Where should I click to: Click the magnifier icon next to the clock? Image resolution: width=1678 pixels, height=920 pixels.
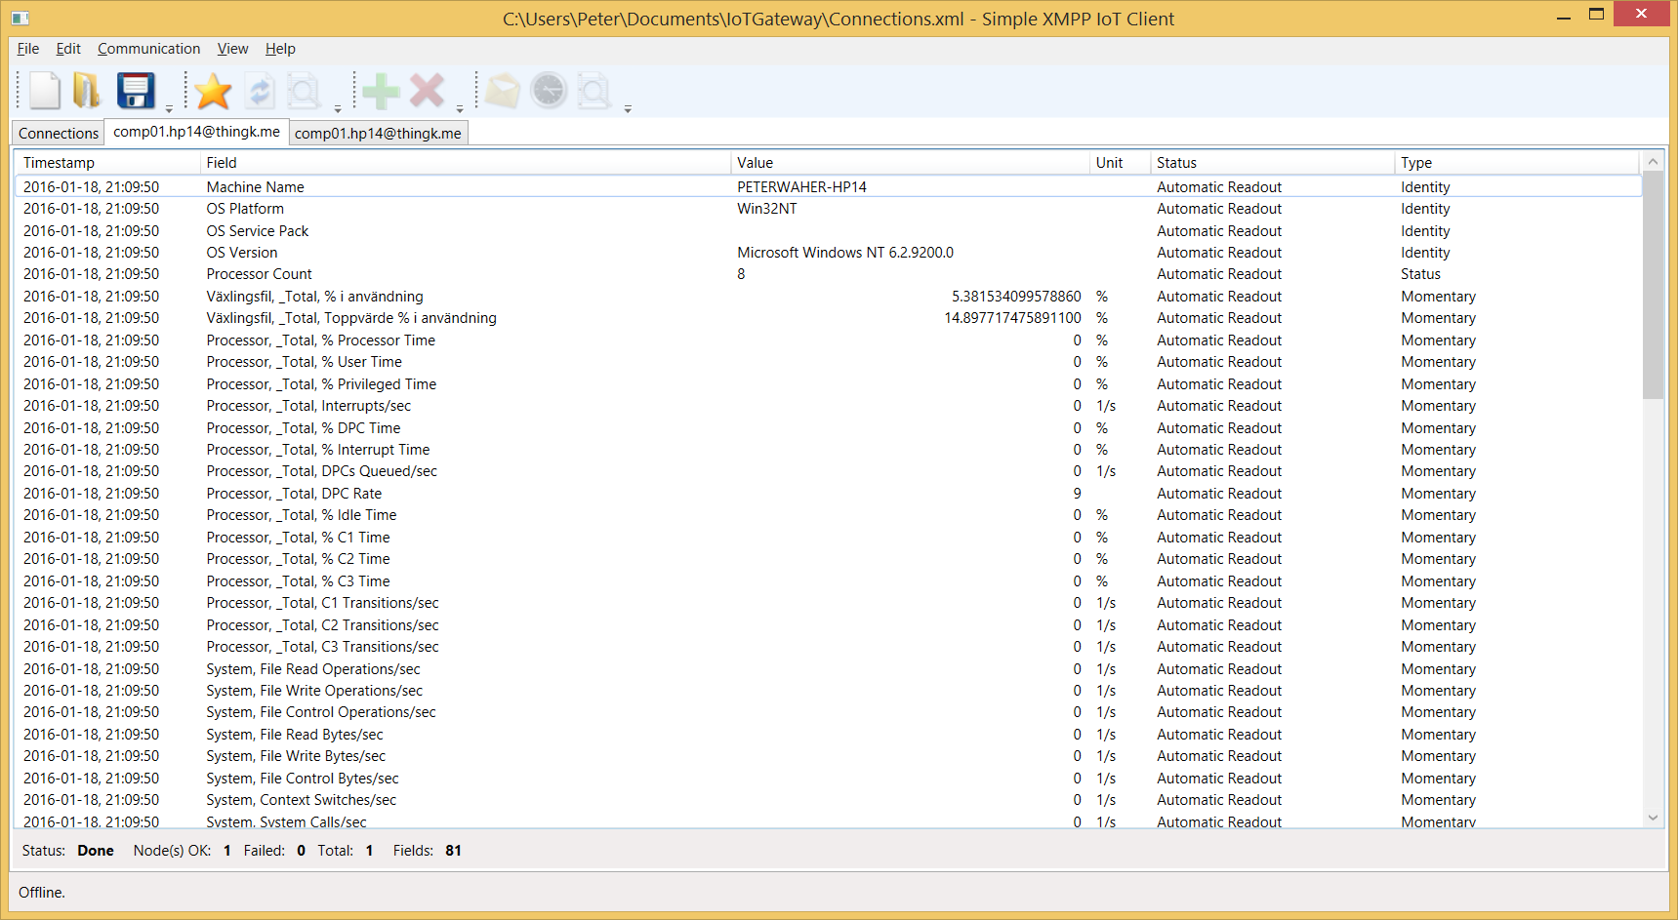point(593,92)
